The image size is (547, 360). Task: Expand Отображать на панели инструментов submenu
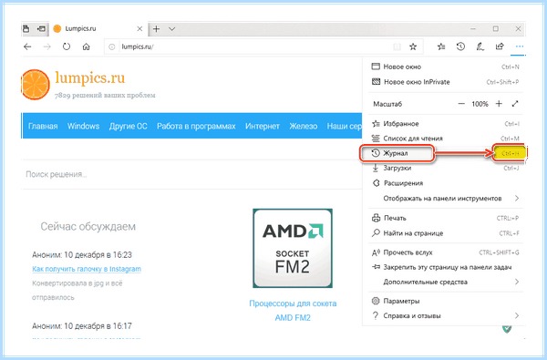[x=445, y=198]
